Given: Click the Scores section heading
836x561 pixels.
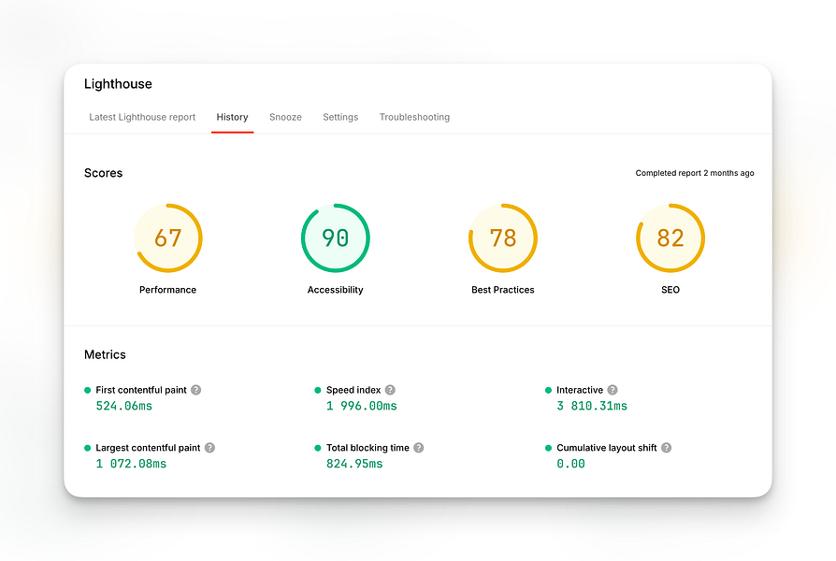Looking at the screenshot, I should (x=104, y=173).
